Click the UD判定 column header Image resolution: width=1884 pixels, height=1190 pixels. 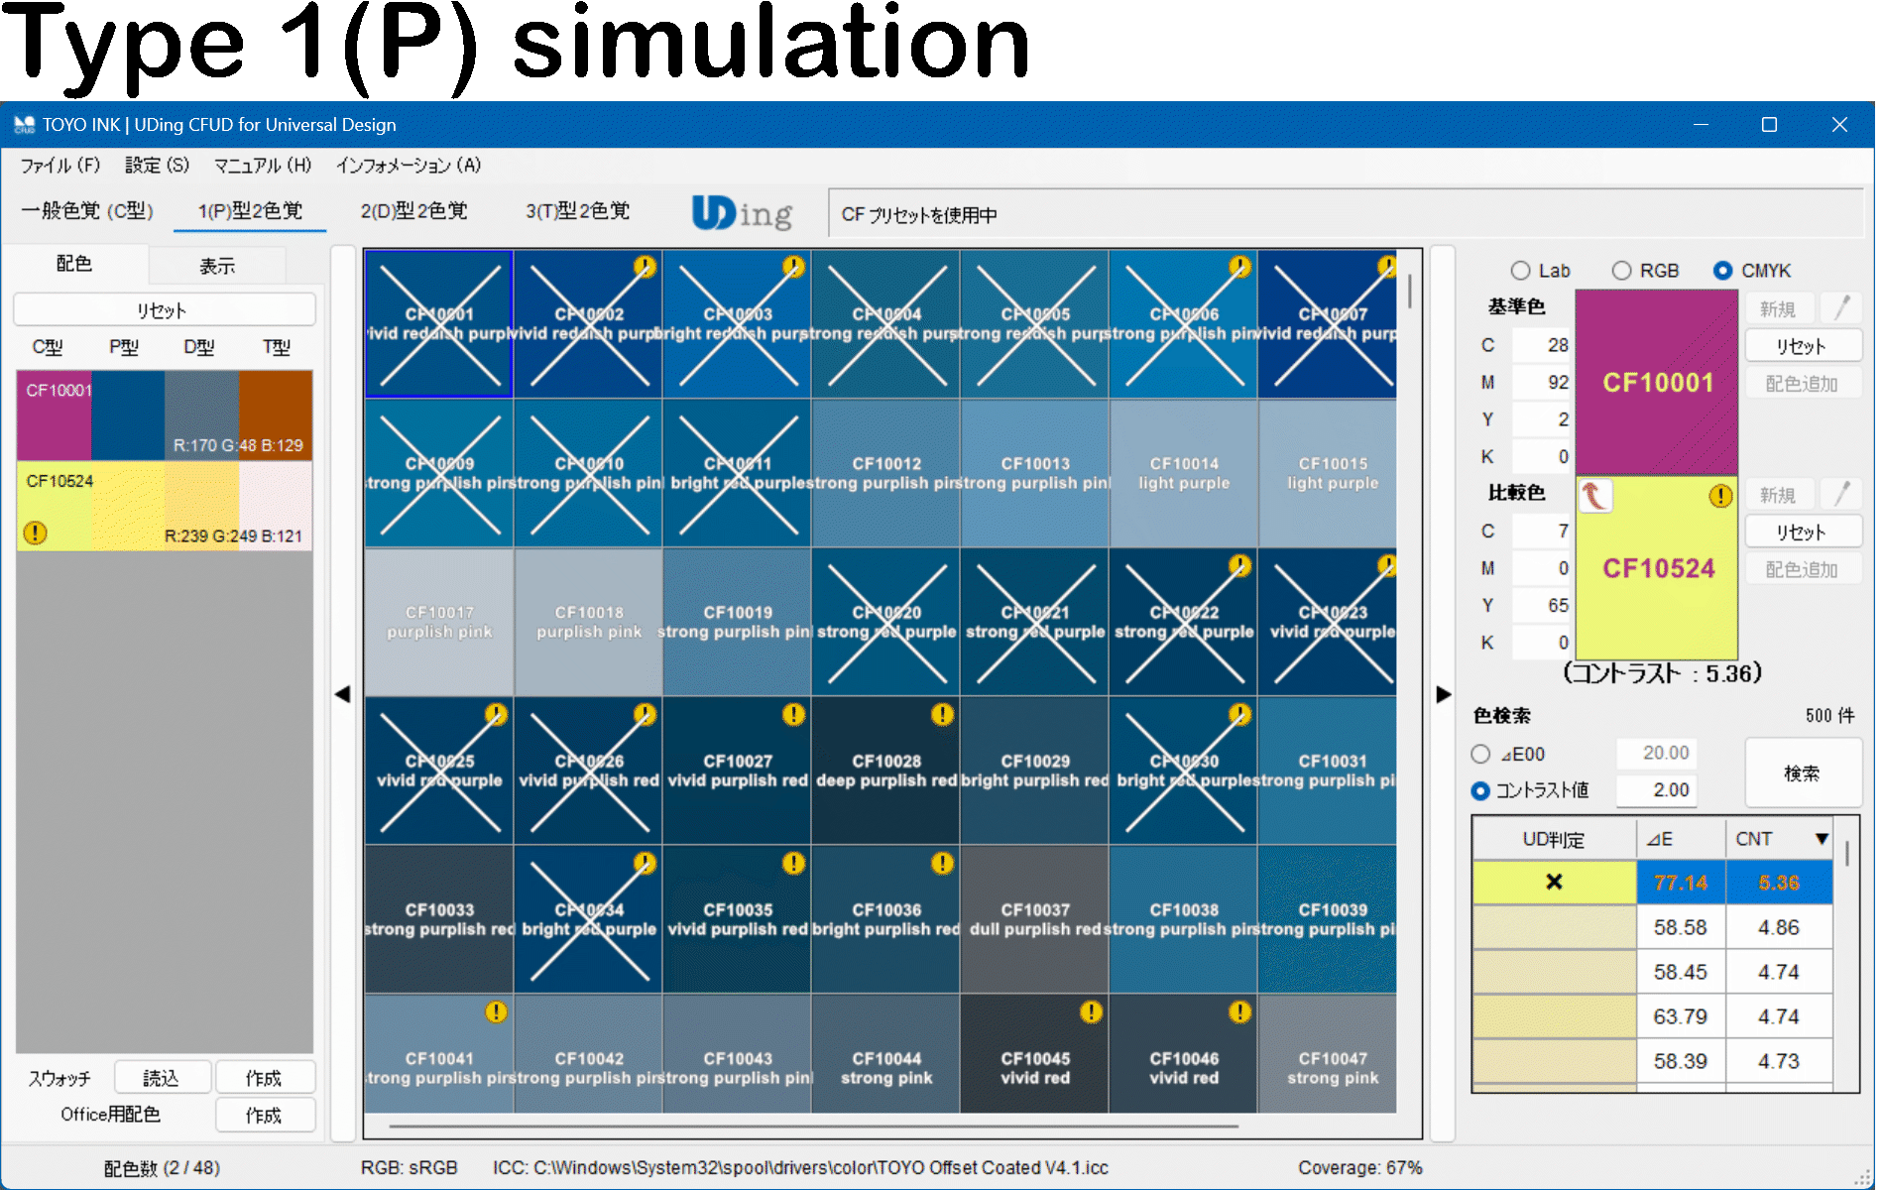[x=1553, y=840]
